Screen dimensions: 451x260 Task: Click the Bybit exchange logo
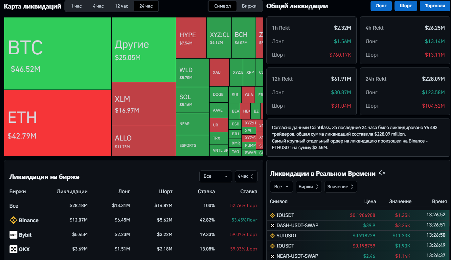(13, 235)
